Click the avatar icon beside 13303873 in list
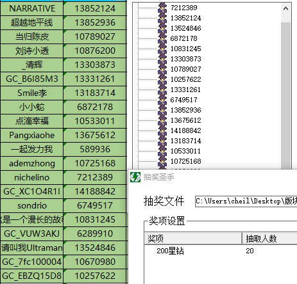297x284 pixels. [x=162, y=59]
